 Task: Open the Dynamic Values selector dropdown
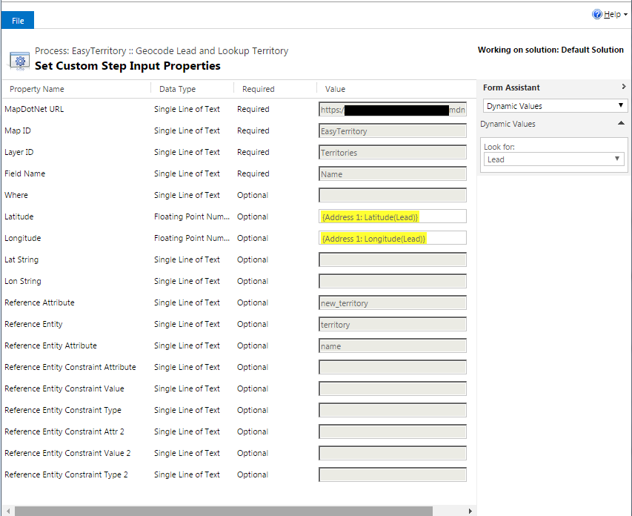coord(621,105)
